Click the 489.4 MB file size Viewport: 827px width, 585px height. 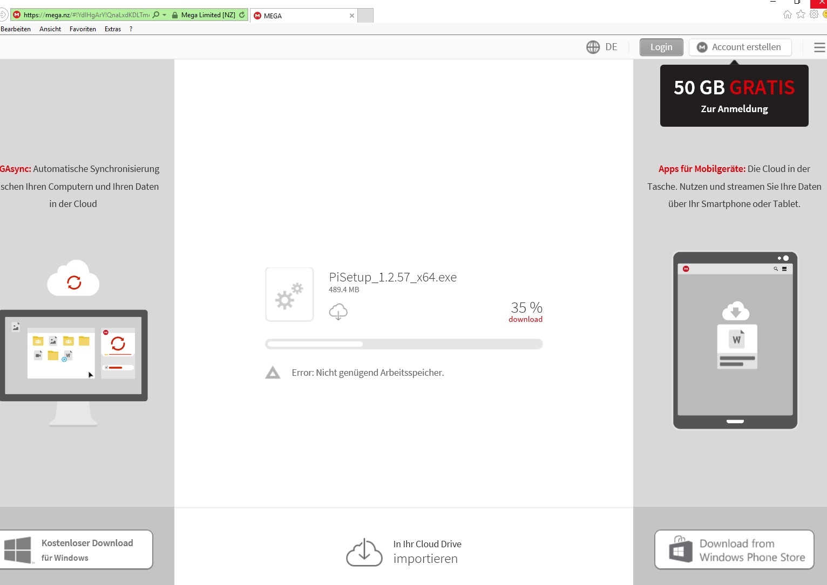344,290
